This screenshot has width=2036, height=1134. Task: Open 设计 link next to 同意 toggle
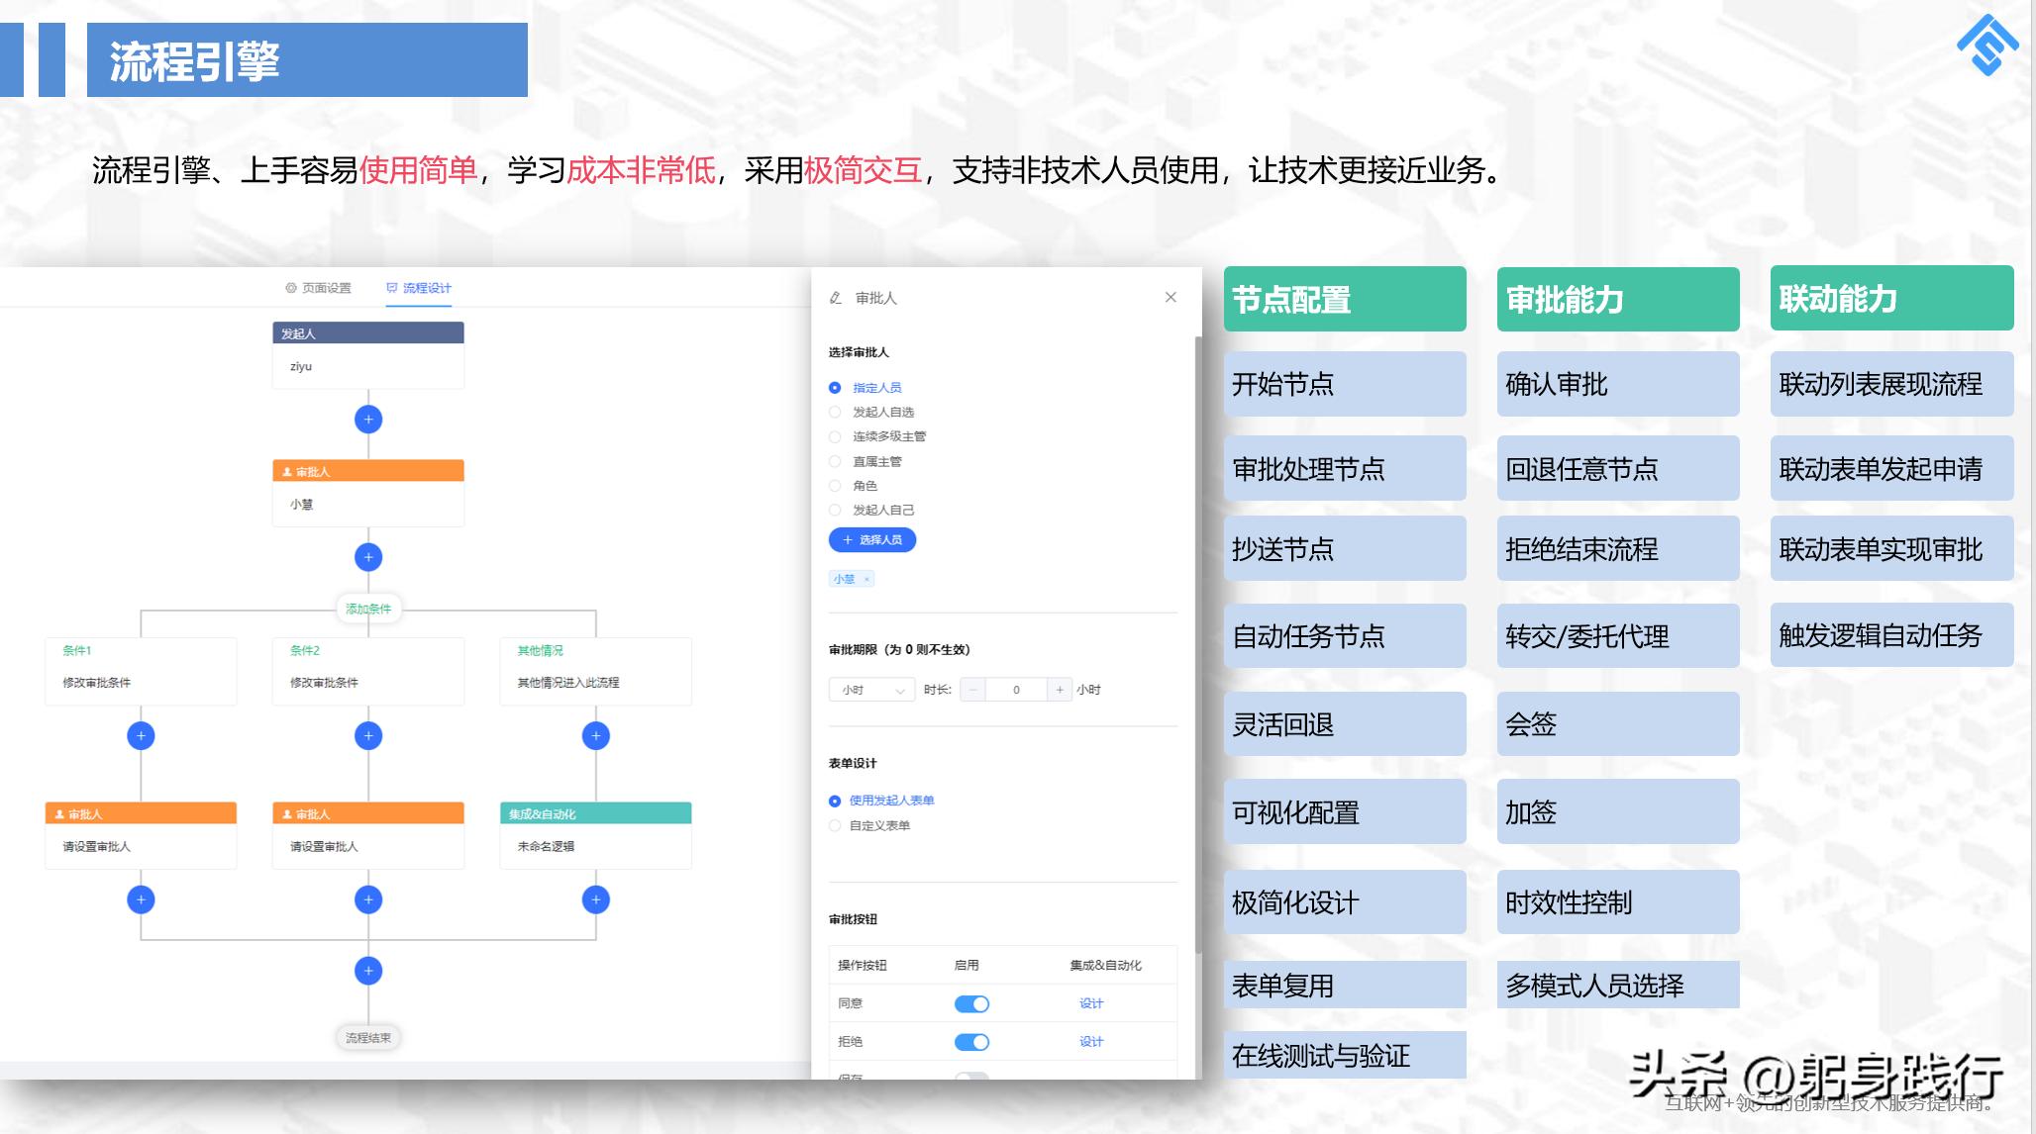1089,1002
